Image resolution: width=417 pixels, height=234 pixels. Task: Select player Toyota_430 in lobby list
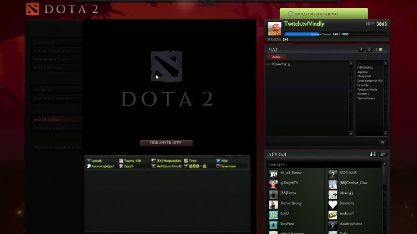pyautogui.click(x=132, y=161)
